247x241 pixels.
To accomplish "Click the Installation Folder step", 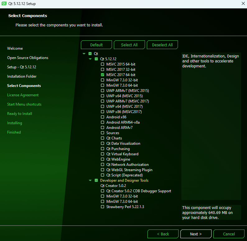I will (x=22, y=76).
